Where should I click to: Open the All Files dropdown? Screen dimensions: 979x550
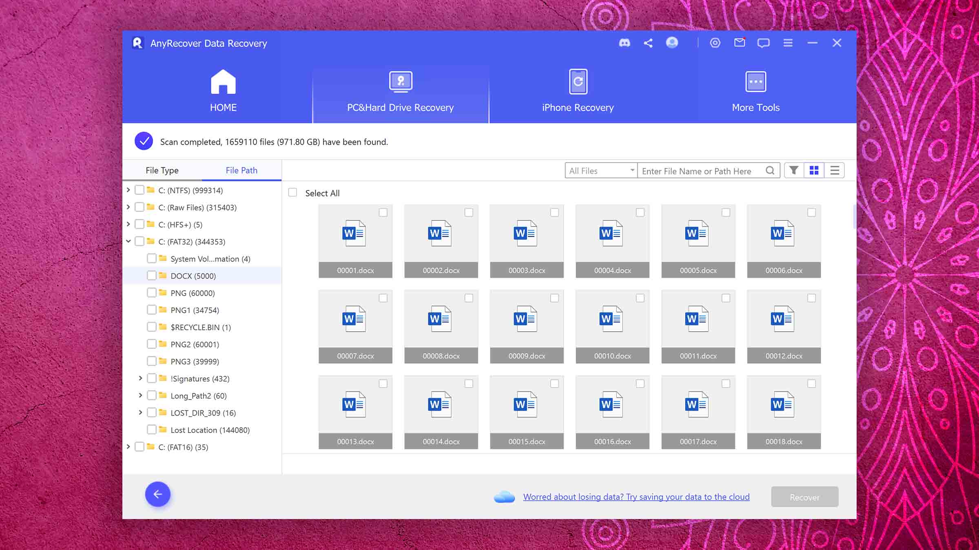click(601, 170)
